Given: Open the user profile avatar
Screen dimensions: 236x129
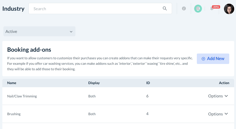Looking at the screenshot, I should 229,9.
